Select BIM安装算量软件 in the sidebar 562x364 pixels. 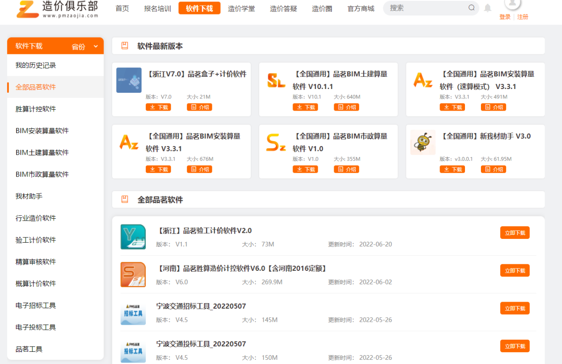coord(42,131)
